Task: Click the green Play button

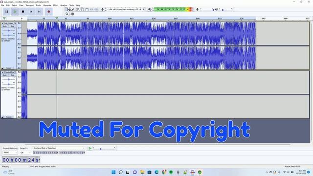Action: pyautogui.click(x=15, y=12)
